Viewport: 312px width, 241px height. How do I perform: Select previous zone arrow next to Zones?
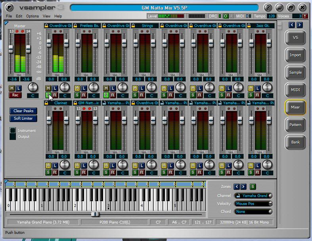point(236,186)
